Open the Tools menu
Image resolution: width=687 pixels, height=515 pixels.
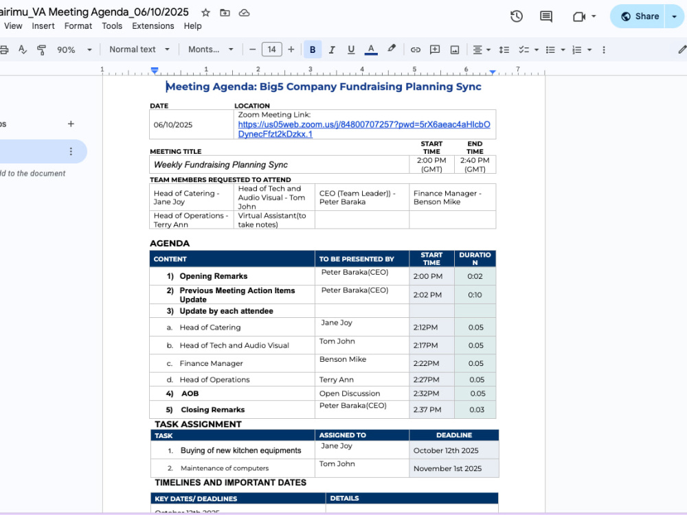(112, 26)
